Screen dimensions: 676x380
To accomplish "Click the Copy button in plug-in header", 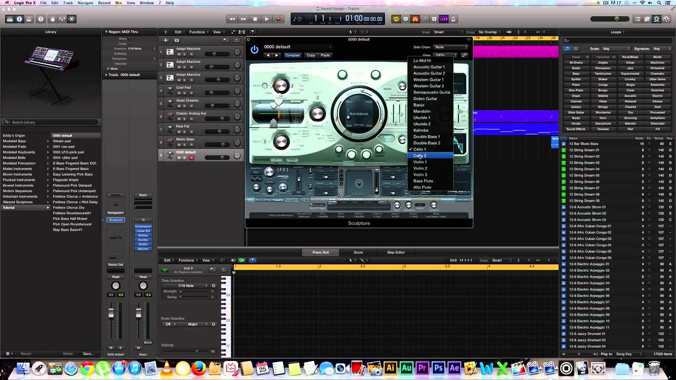I will coord(311,55).
